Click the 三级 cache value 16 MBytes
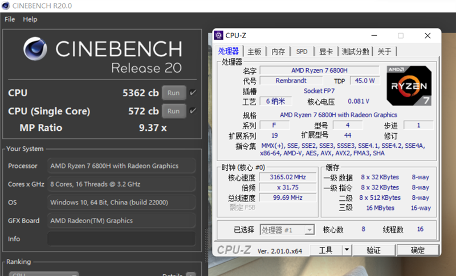The width and height of the screenshot is (456, 276). (x=380, y=208)
